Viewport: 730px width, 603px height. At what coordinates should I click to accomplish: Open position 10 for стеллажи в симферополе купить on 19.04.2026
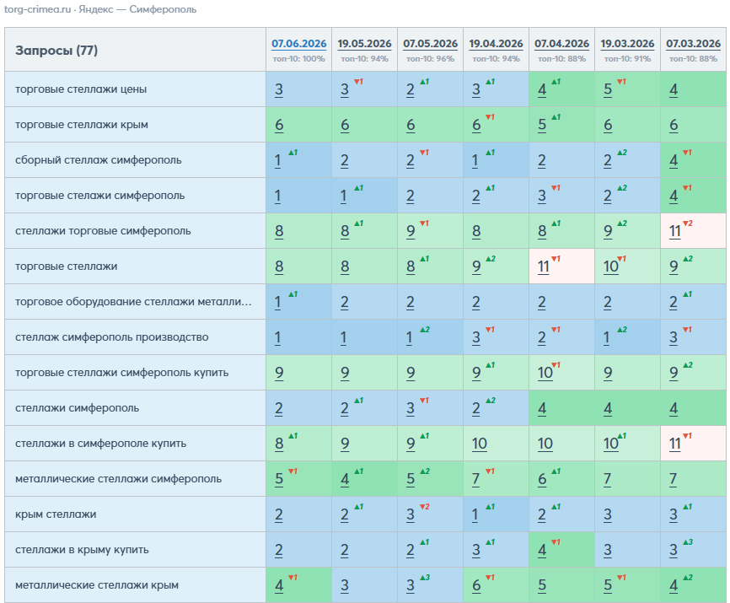coord(479,444)
